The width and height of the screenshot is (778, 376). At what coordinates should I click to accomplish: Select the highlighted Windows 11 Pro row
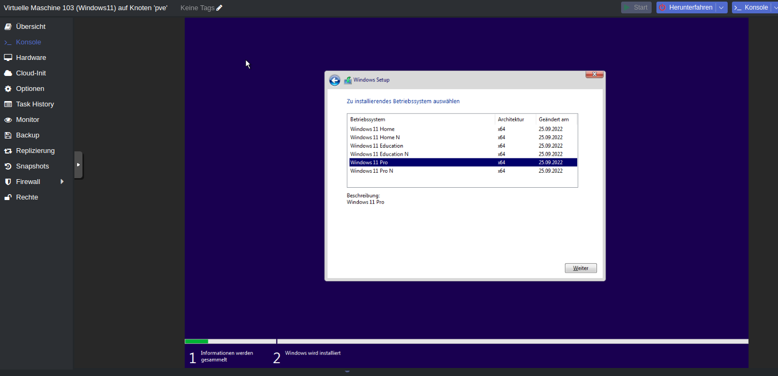463,163
